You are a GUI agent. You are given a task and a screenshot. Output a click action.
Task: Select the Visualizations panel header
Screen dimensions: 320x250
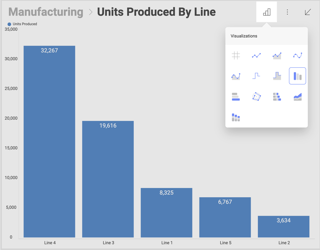244,36
